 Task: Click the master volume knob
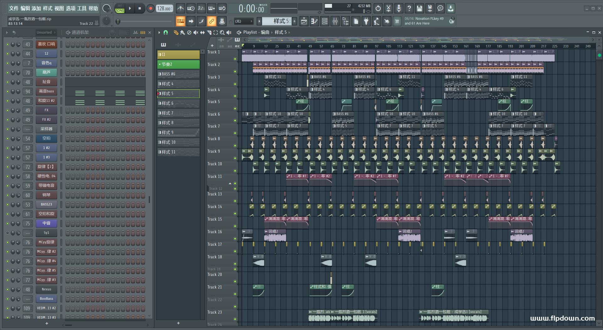click(x=106, y=8)
